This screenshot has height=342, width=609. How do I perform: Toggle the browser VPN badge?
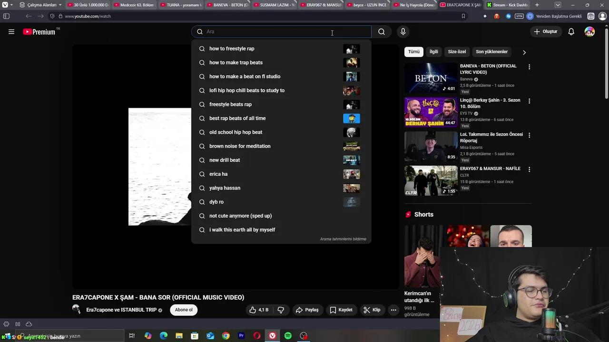519,16
